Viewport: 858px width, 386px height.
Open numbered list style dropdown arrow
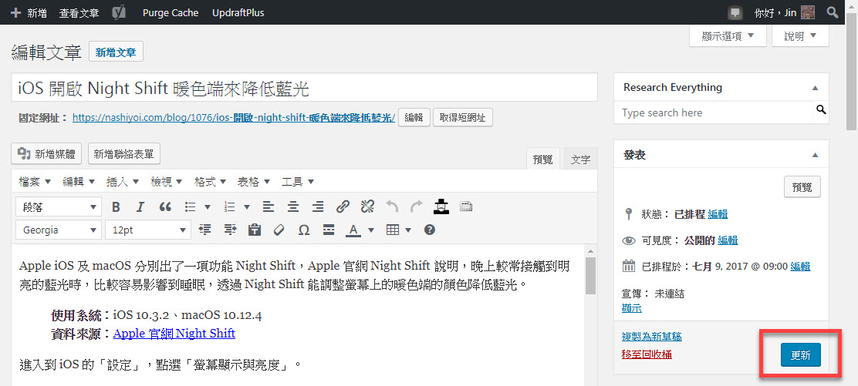click(247, 206)
